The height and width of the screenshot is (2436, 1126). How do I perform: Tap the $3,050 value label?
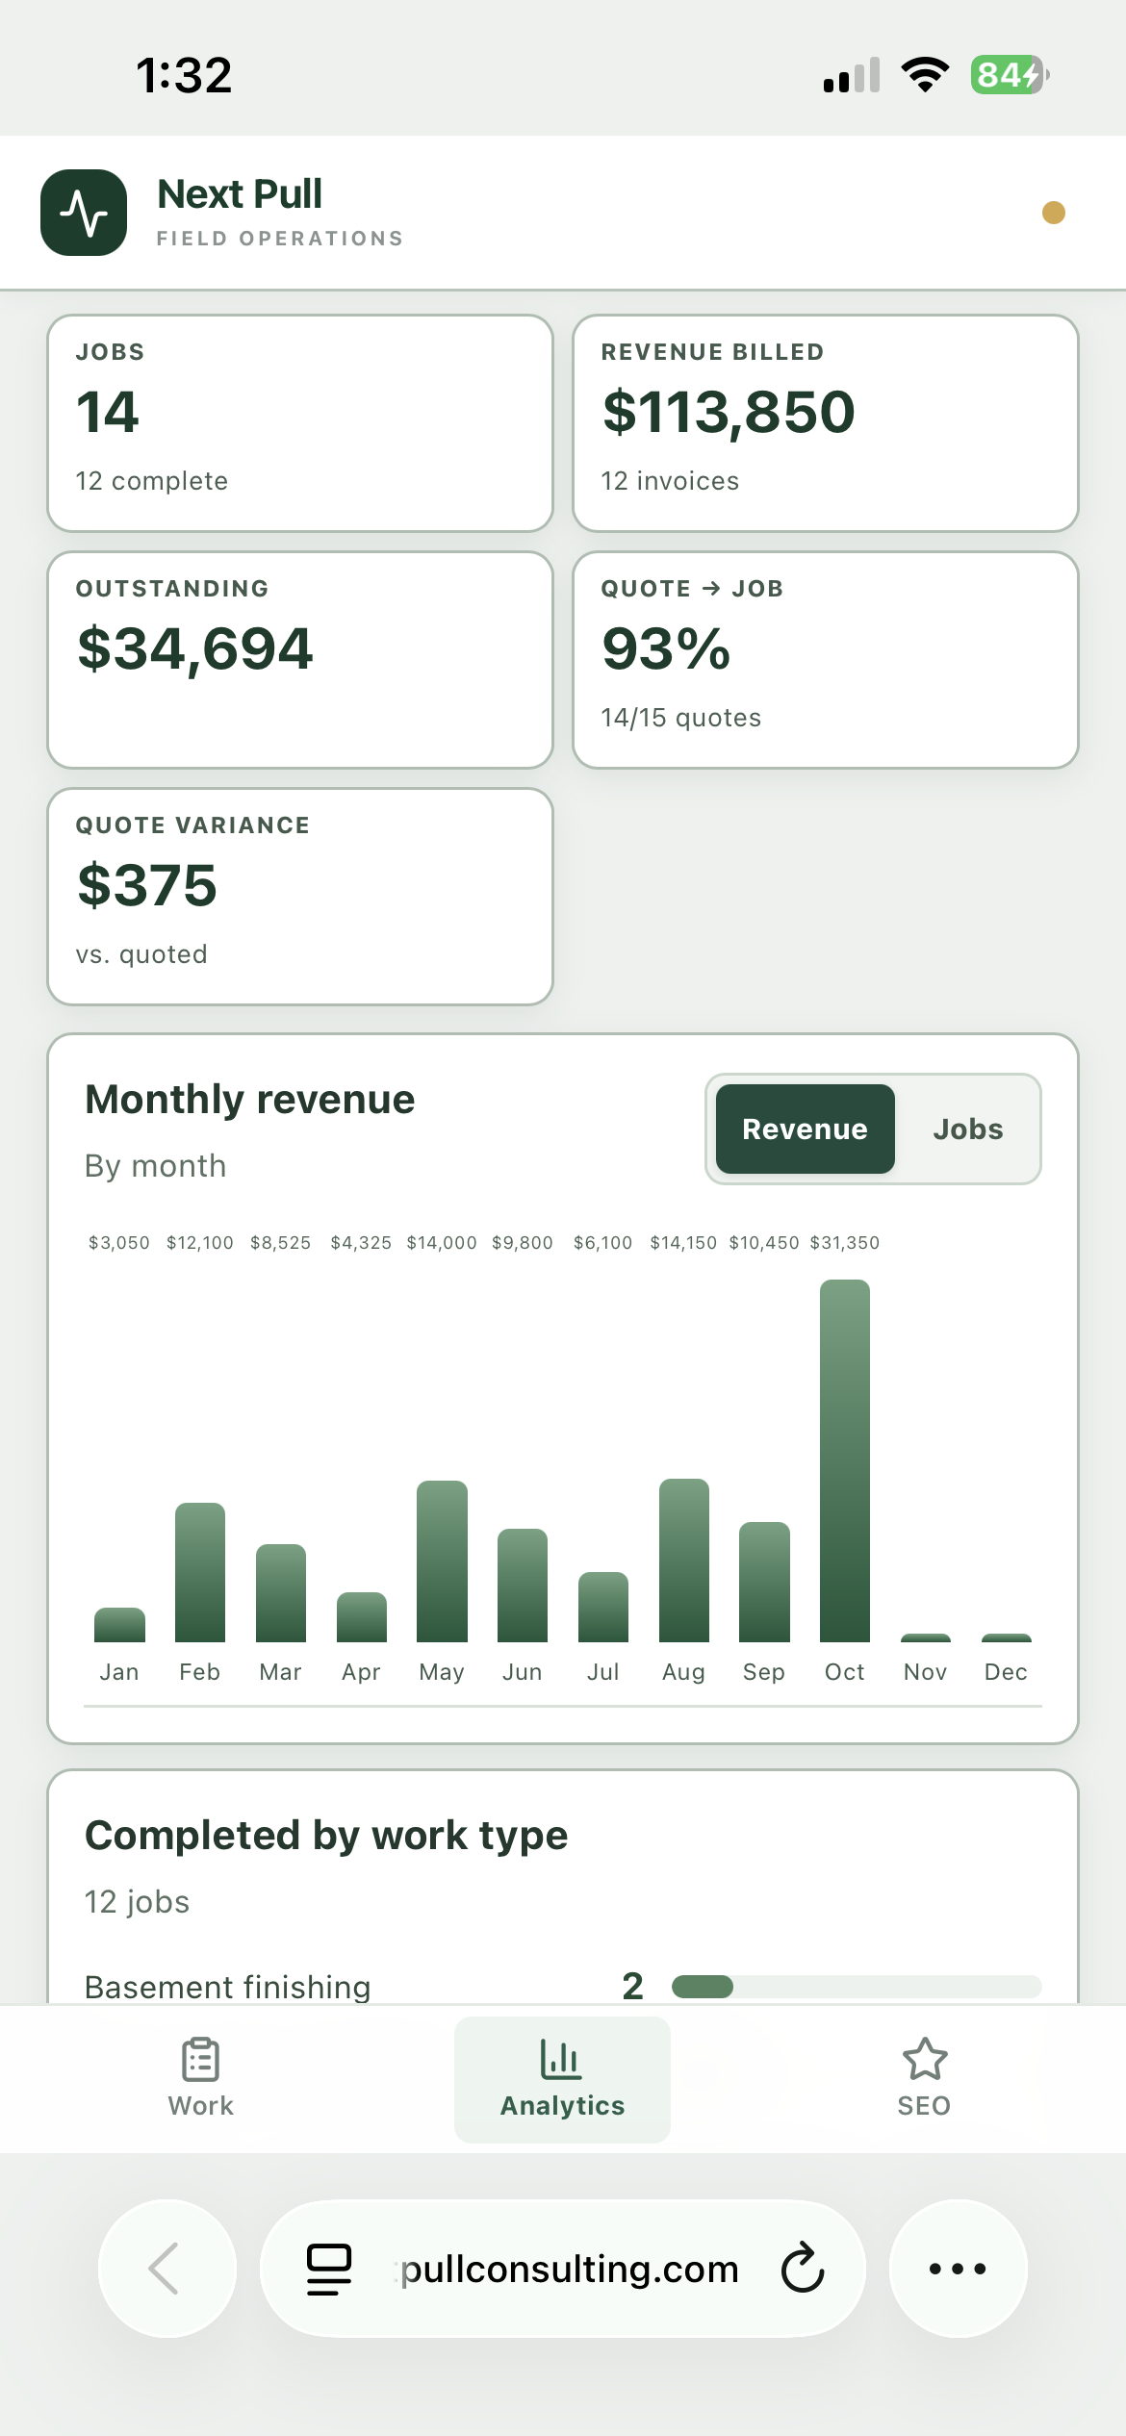point(119,1243)
